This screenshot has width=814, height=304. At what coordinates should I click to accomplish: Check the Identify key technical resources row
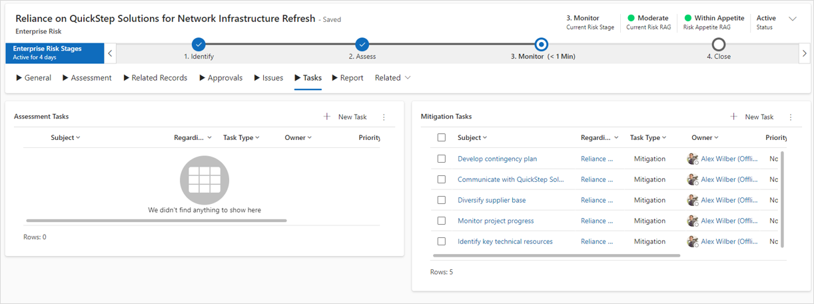click(x=441, y=241)
